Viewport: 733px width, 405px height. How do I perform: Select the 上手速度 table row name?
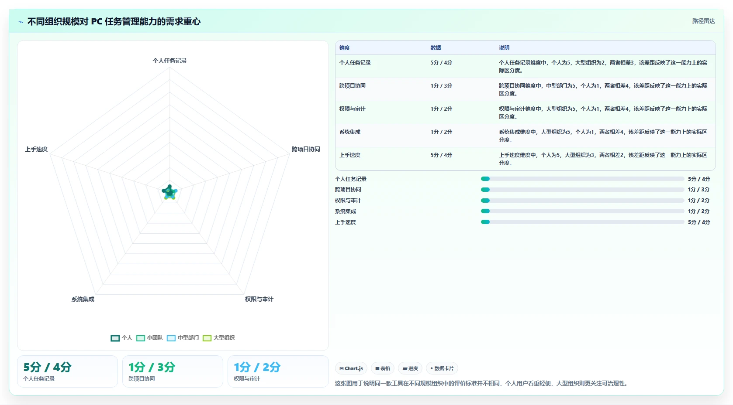[350, 155]
